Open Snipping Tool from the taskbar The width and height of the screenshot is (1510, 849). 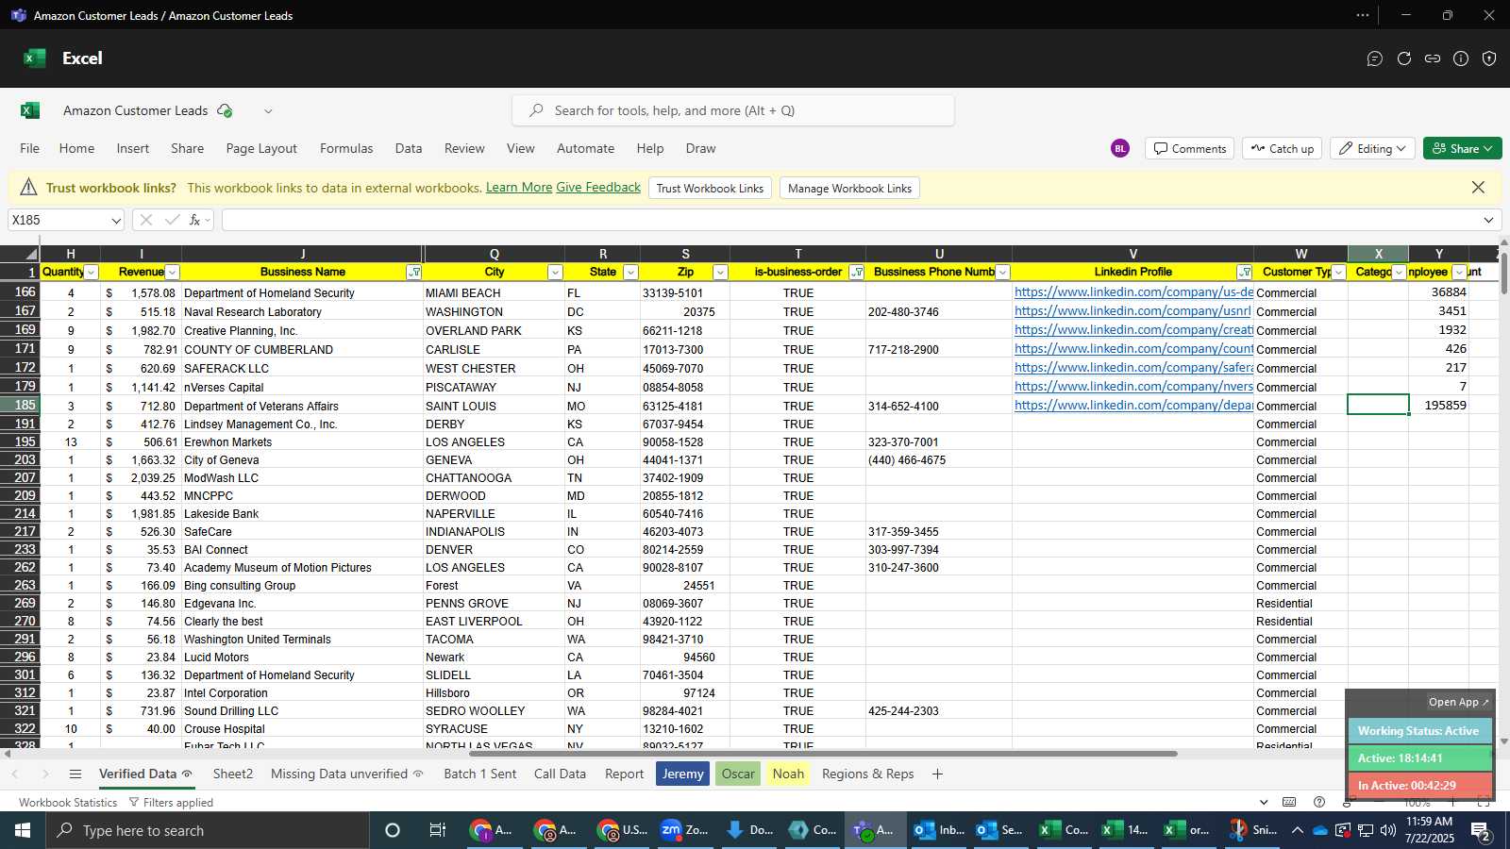click(x=1252, y=830)
